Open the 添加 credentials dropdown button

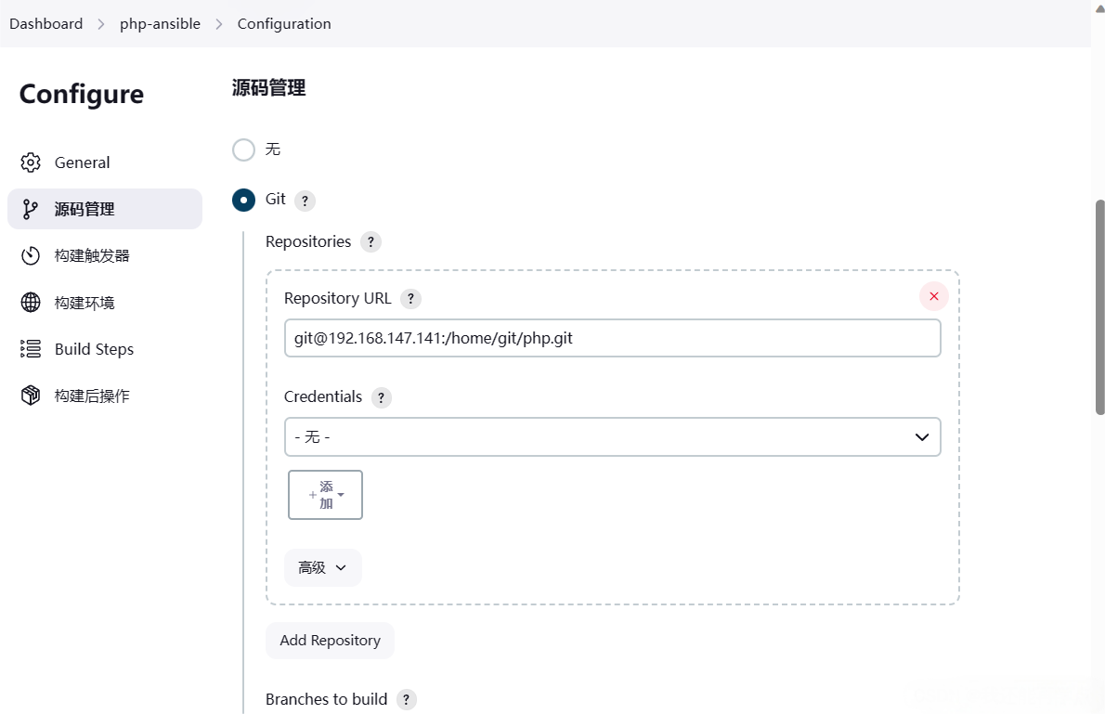pyautogui.click(x=326, y=495)
